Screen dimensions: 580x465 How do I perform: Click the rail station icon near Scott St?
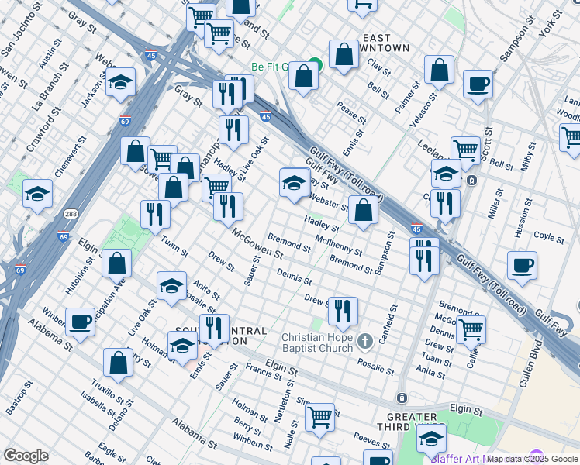471,181
